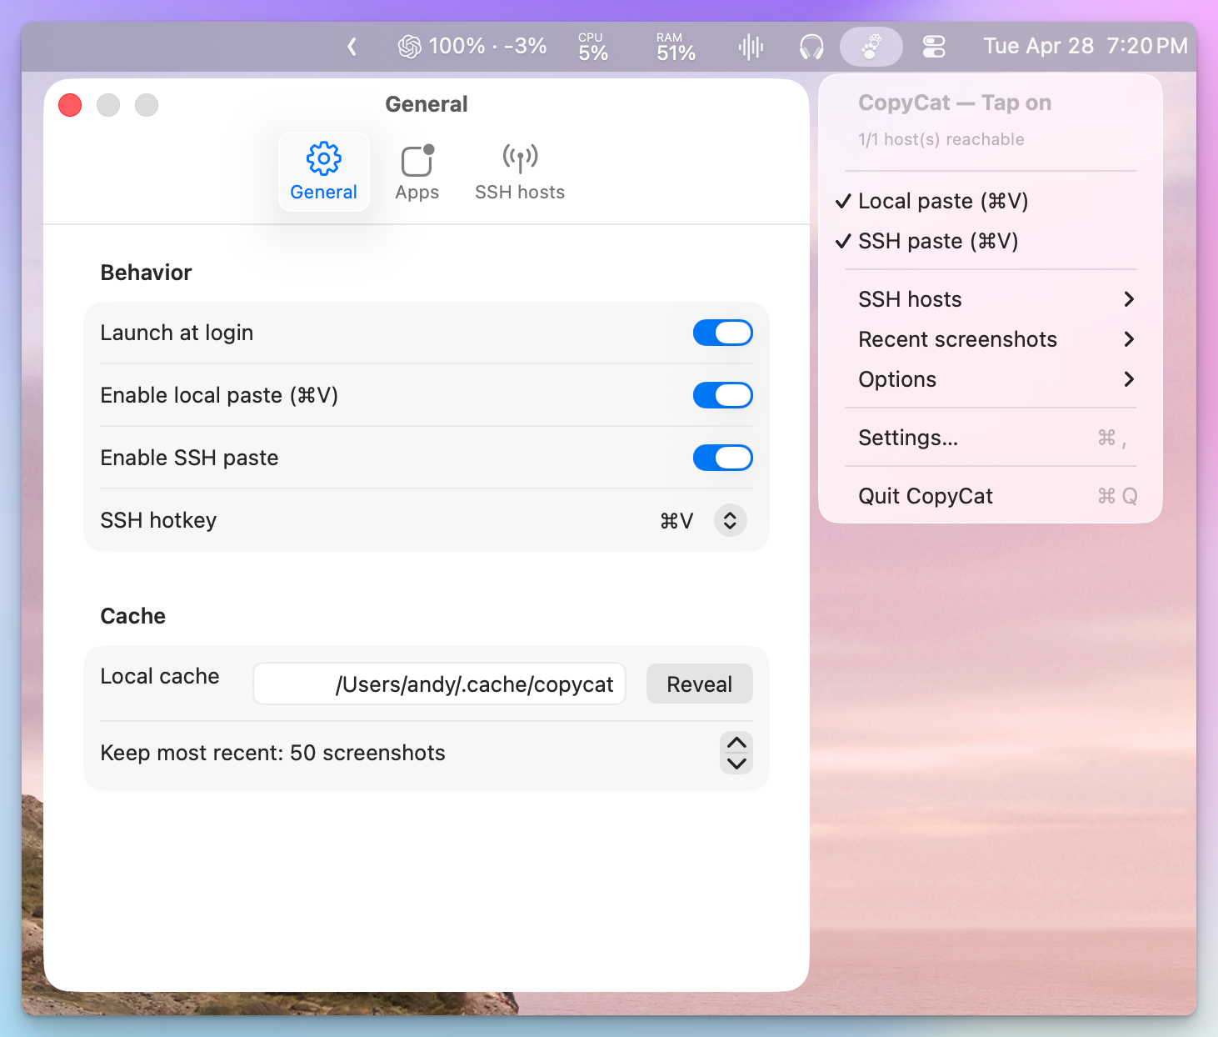Open the RAM usage menu bar item
Screen dimensions: 1218x1037
(x=676, y=47)
